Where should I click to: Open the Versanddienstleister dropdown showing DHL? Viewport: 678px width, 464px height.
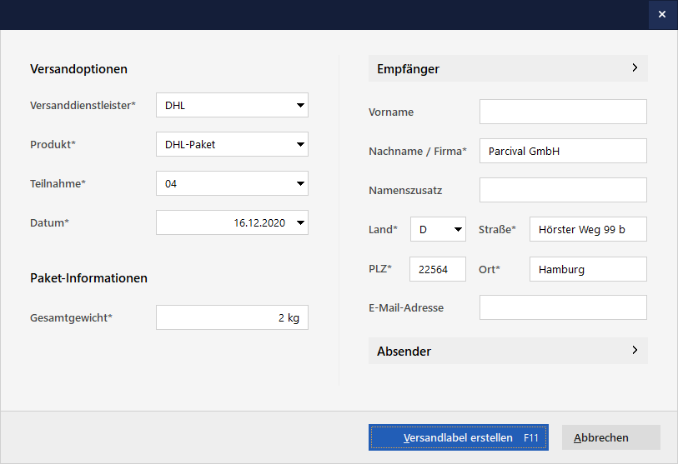pyautogui.click(x=300, y=106)
